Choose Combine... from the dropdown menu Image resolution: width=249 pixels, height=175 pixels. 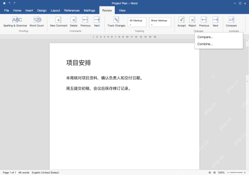click(219, 44)
